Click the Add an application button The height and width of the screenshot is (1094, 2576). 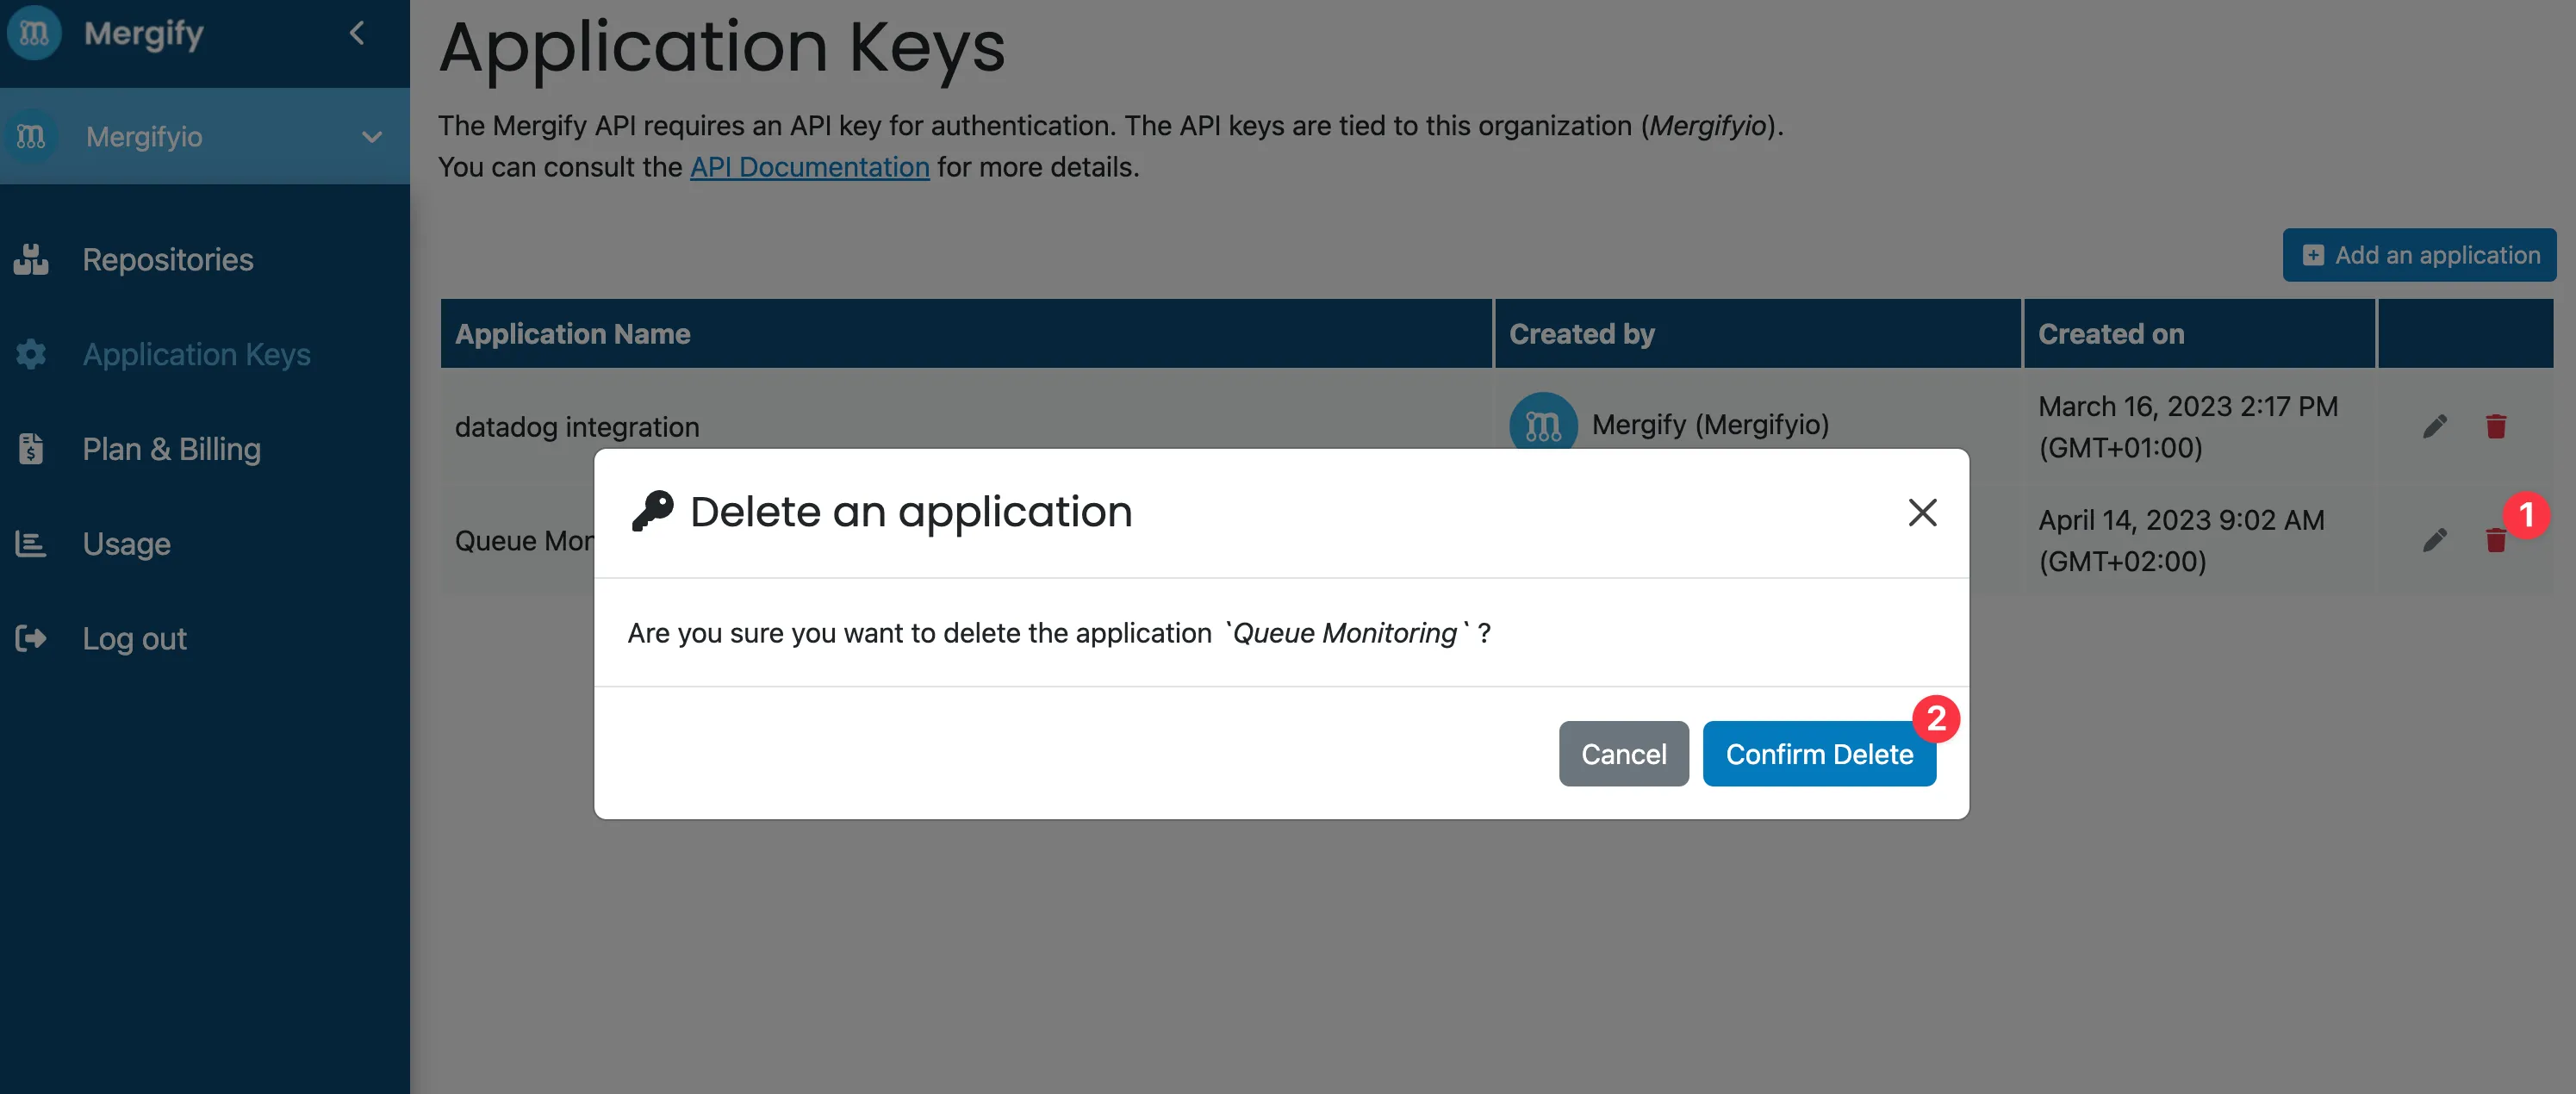(x=2419, y=255)
